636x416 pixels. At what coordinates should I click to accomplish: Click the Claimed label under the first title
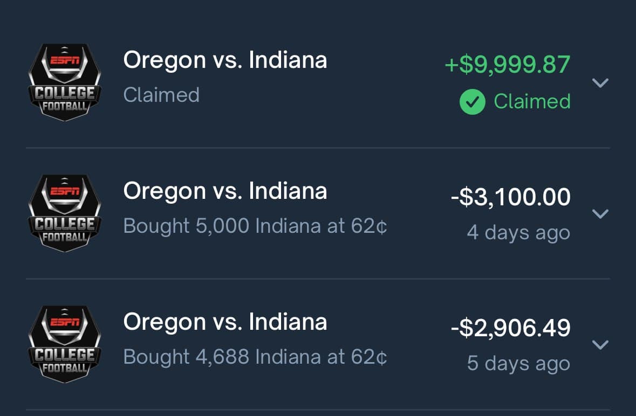coord(161,95)
